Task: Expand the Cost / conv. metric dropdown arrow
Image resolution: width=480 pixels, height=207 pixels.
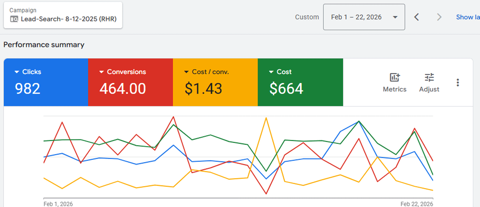Action: 187,72
